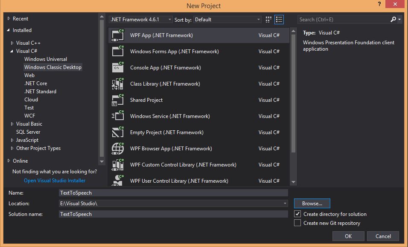
Task: Open the .NET Framework version dropdown
Action: click(x=140, y=20)
